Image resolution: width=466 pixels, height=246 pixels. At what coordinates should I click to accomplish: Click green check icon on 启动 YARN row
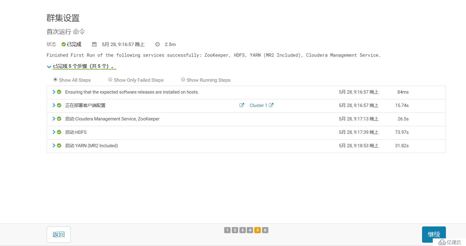tap(59, 145)
